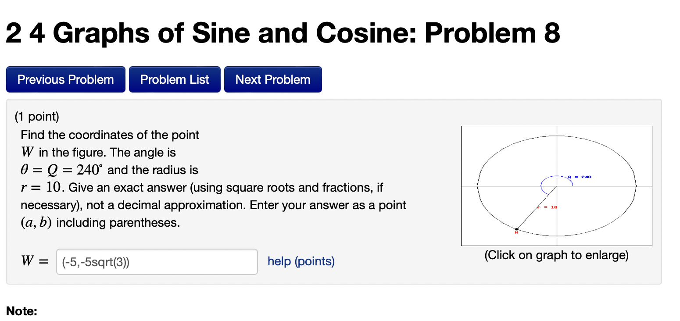Open the Problem List
The image size is (680, 321).
point(174,79)
